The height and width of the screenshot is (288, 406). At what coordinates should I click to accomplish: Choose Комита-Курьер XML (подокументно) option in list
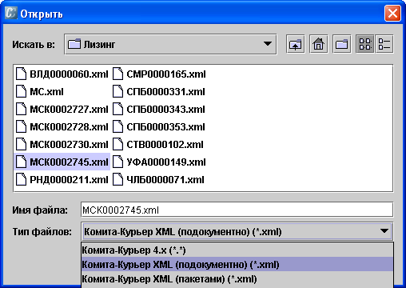click(x=237, y=265)
